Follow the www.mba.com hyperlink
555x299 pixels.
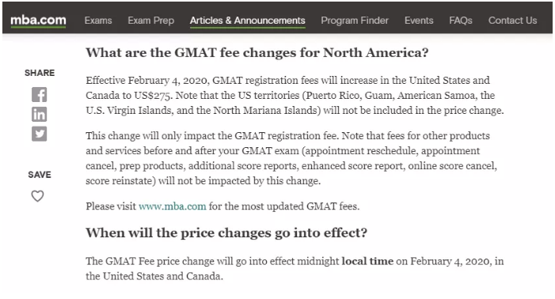pos(173,206)
